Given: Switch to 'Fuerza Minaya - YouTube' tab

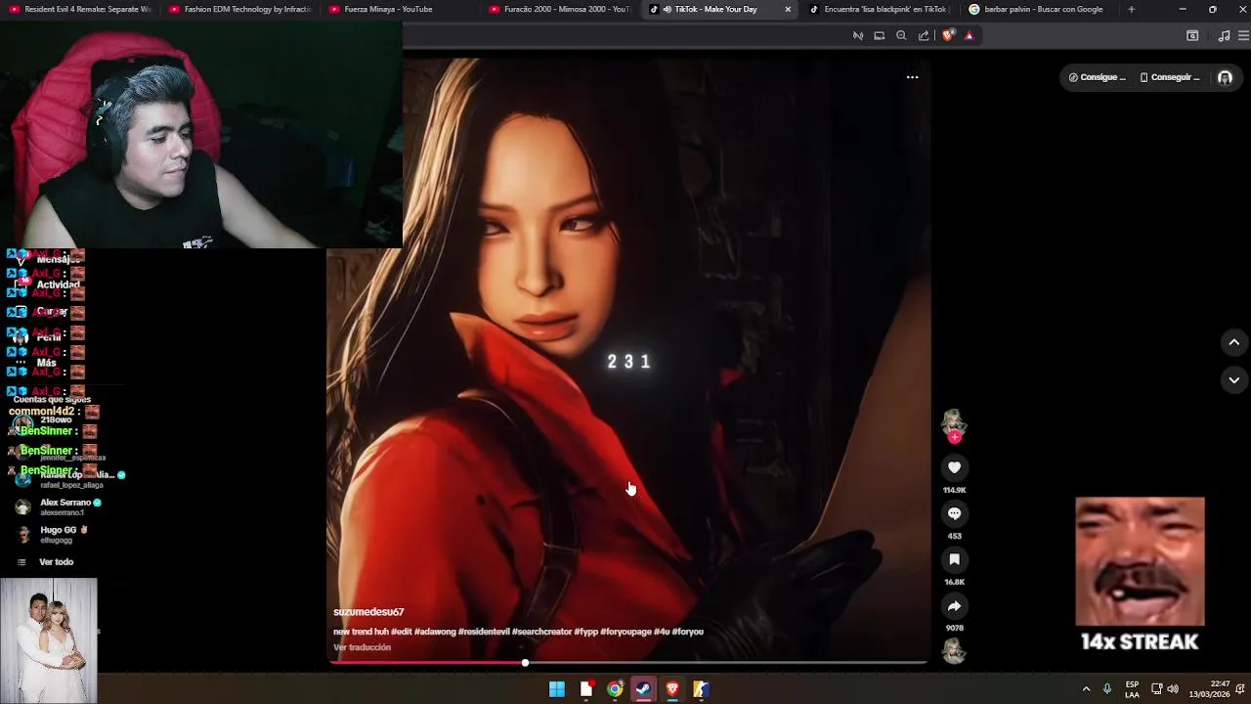Looking at the screenshot, I should pos(401,9).
